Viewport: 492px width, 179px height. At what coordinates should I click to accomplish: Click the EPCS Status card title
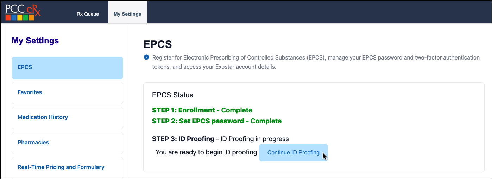[x=172, y=95]
